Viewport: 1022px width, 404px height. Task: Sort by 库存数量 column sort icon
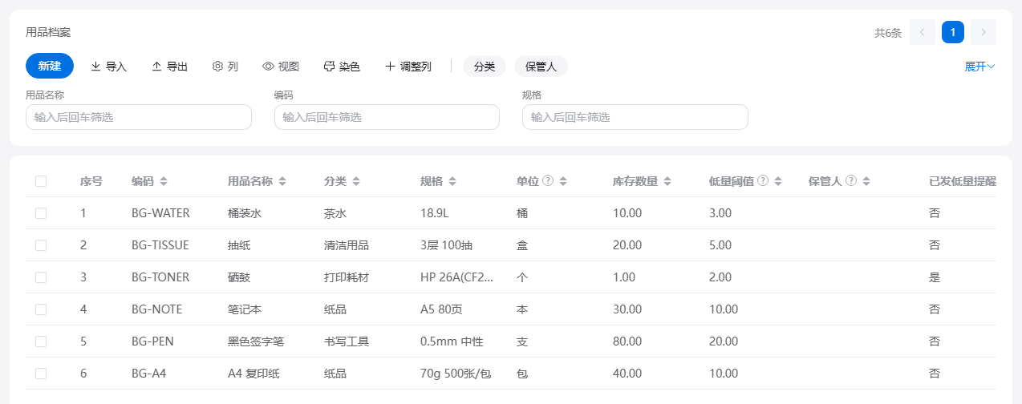click(x=667, y=181)
